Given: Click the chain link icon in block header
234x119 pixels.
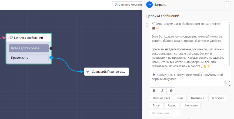Looking at the screenshot, I should click(x=11, y=38).
